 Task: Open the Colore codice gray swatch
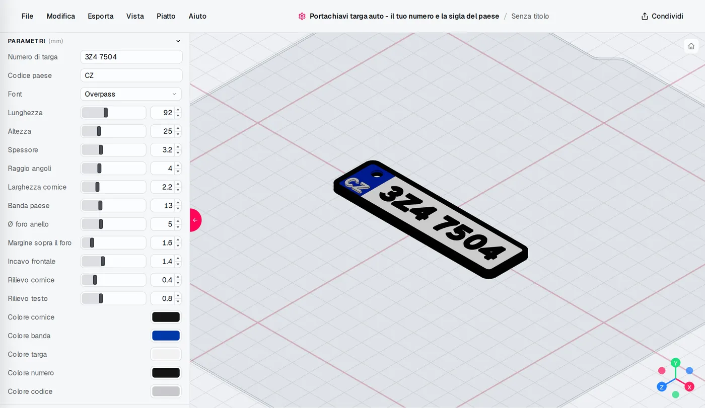pos(166,391)
